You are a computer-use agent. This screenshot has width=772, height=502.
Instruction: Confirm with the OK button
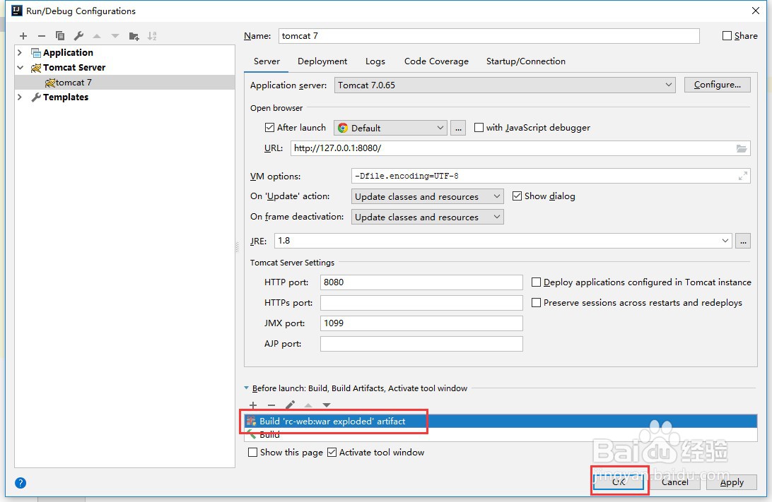pyautogui.click(x=619, y=482)
